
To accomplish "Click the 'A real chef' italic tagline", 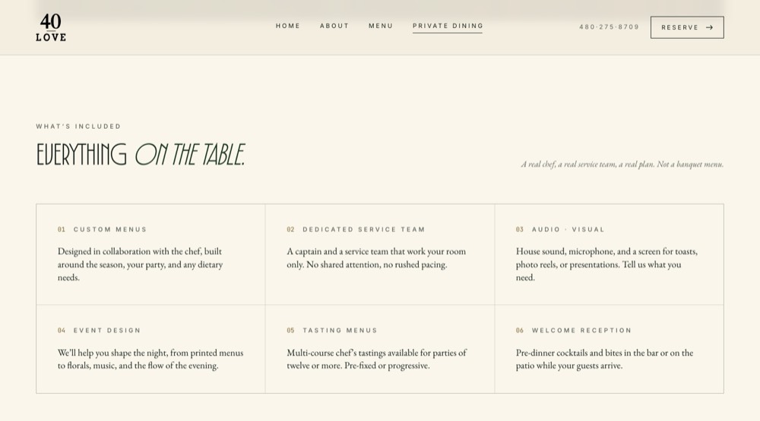I will (x=622, y=165).
